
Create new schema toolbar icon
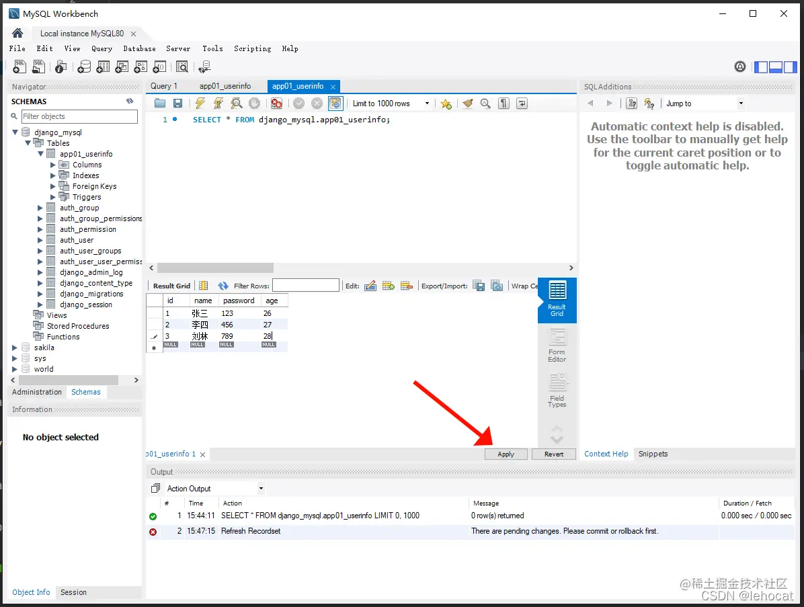(x=84, y=67)
